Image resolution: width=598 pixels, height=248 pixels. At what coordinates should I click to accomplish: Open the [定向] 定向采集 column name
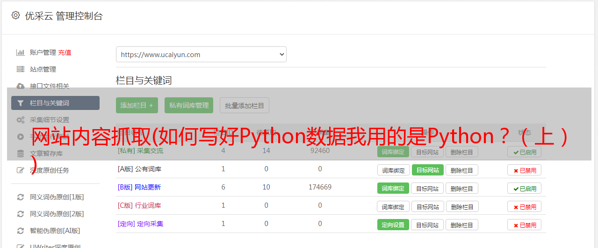(140, 224)
